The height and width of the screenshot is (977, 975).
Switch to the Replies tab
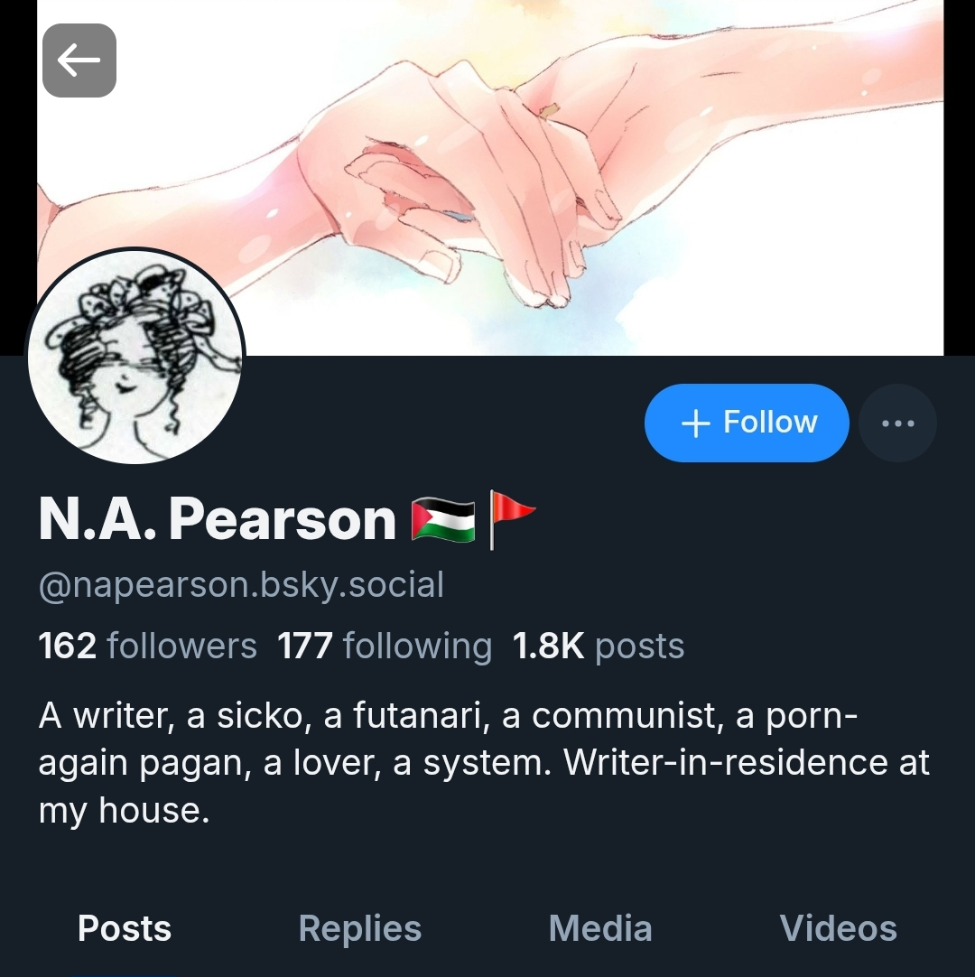point(360,928)
